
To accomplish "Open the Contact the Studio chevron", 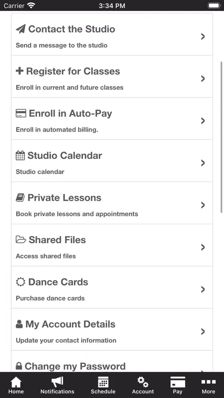I will (203, 37).
